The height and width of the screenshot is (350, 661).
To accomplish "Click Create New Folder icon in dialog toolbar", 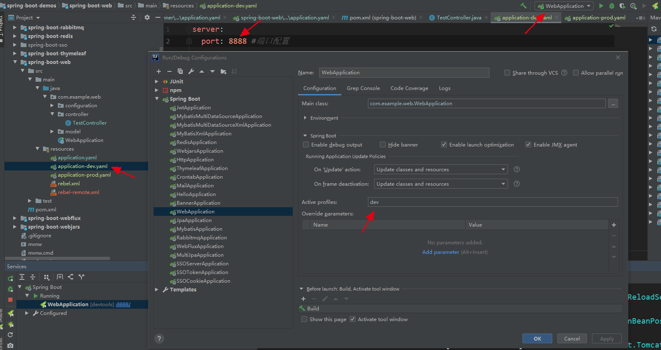I will 223,71.
